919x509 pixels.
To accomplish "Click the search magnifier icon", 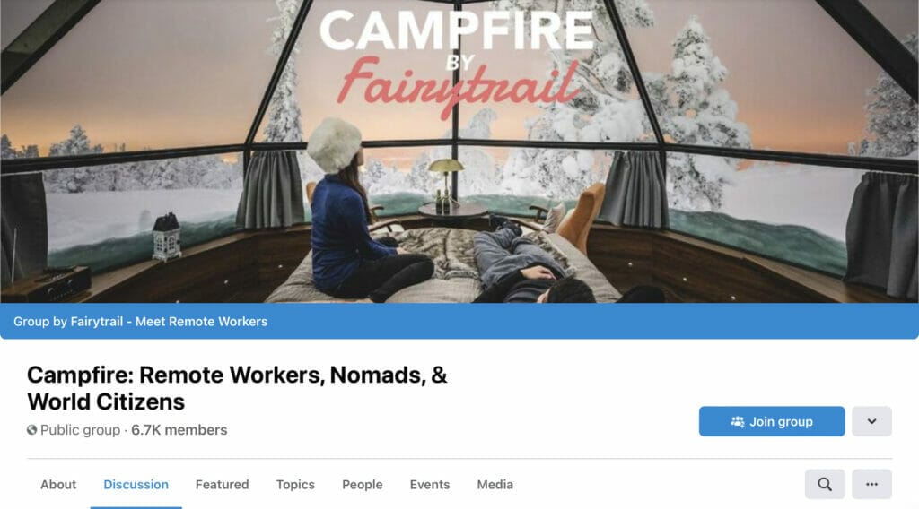I will [x=825, y=485].
